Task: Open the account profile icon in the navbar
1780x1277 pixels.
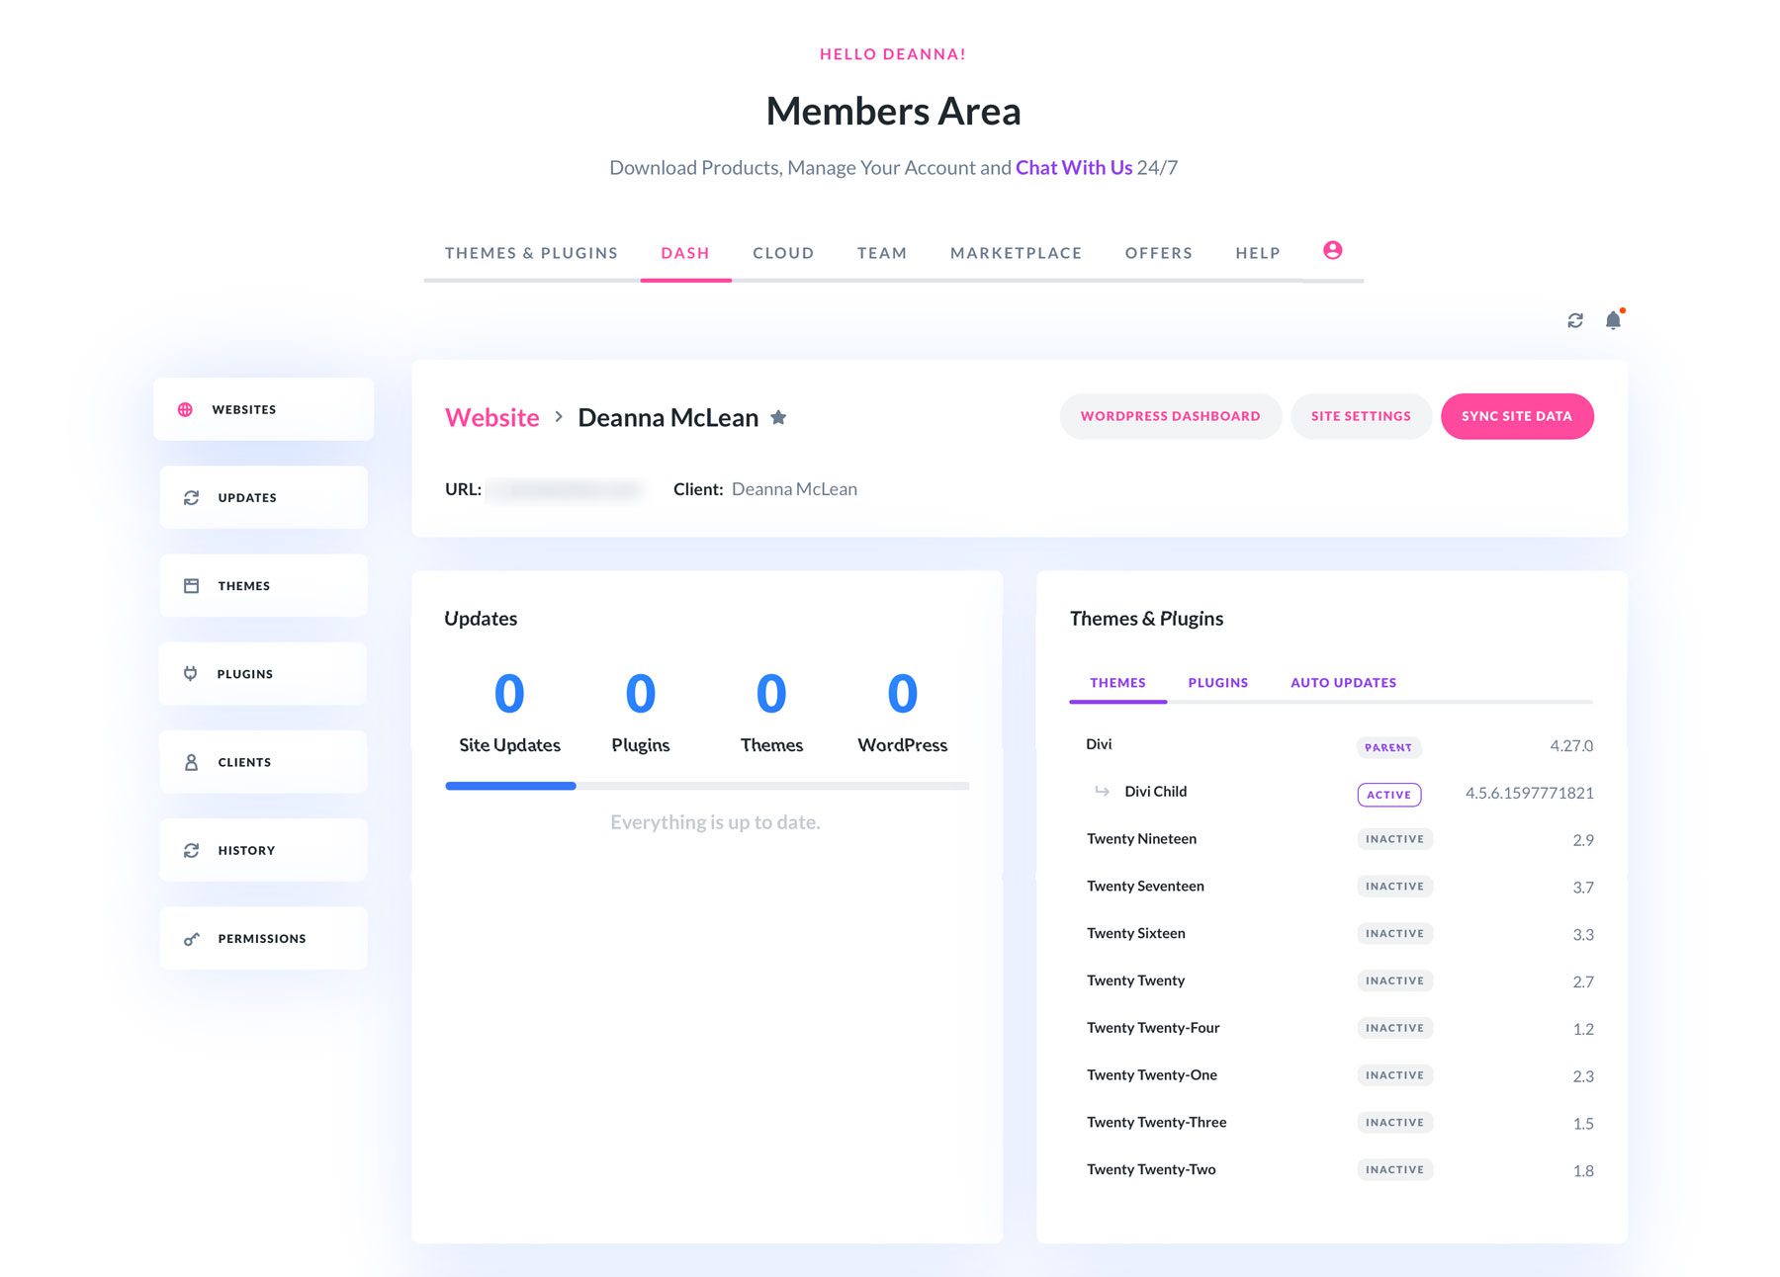Action: coord(1332,251)
